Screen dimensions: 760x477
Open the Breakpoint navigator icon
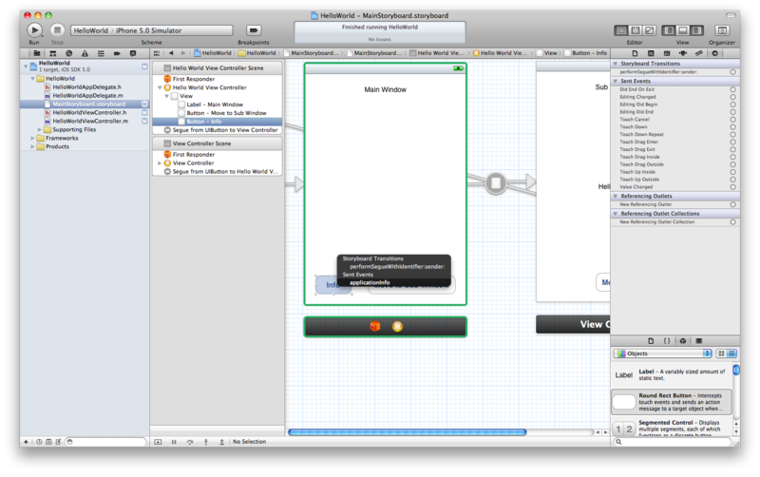coord(117,53)
